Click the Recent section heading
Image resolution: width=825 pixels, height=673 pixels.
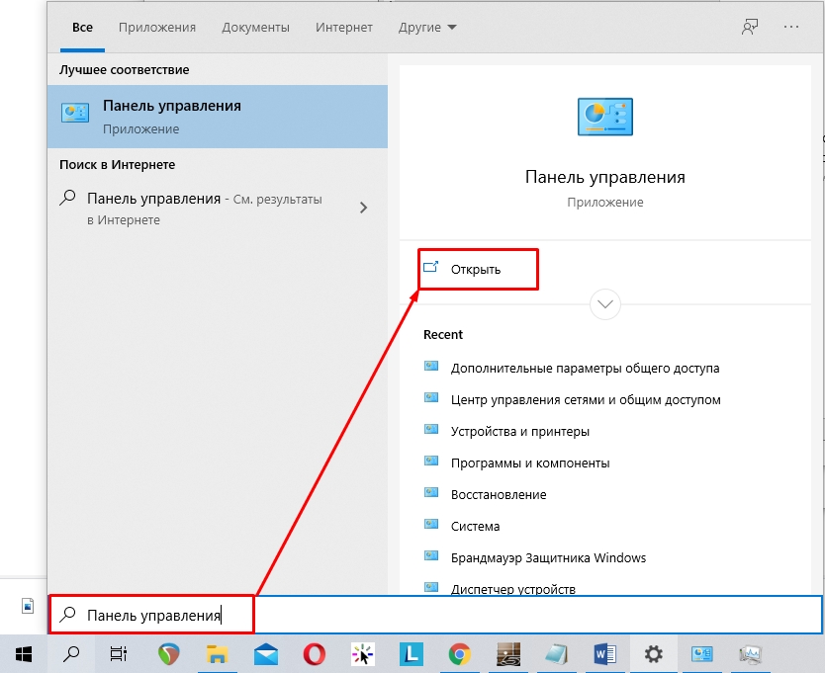(x=443, y=334)
